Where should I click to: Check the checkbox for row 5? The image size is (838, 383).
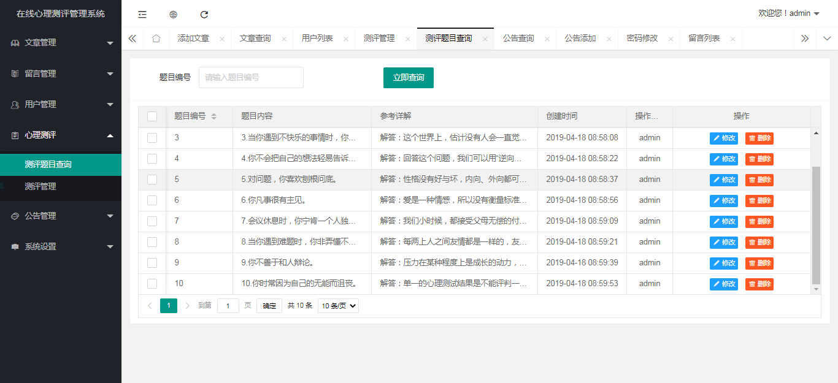pyautogui.click(x=152, y=180)
